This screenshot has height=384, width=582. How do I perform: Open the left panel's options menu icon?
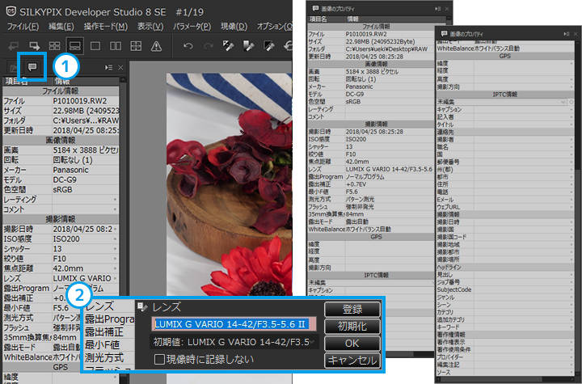(x=109, y=68)
